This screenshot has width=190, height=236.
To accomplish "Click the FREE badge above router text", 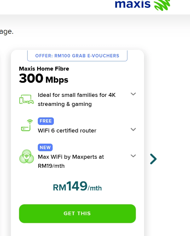I will click(x=46, y=121).
